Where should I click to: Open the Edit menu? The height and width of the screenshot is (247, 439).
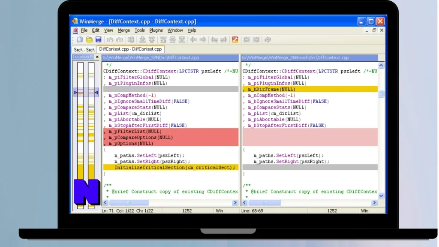[x=96, y=30]
